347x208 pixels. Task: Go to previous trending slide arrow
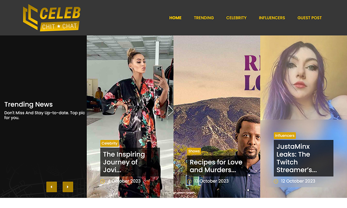tap(52, 187)
